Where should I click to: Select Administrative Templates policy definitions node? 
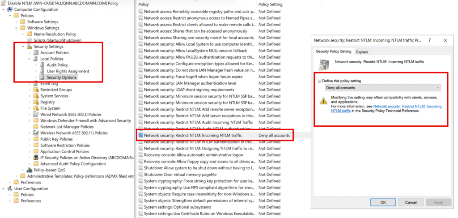coord(81,176)
